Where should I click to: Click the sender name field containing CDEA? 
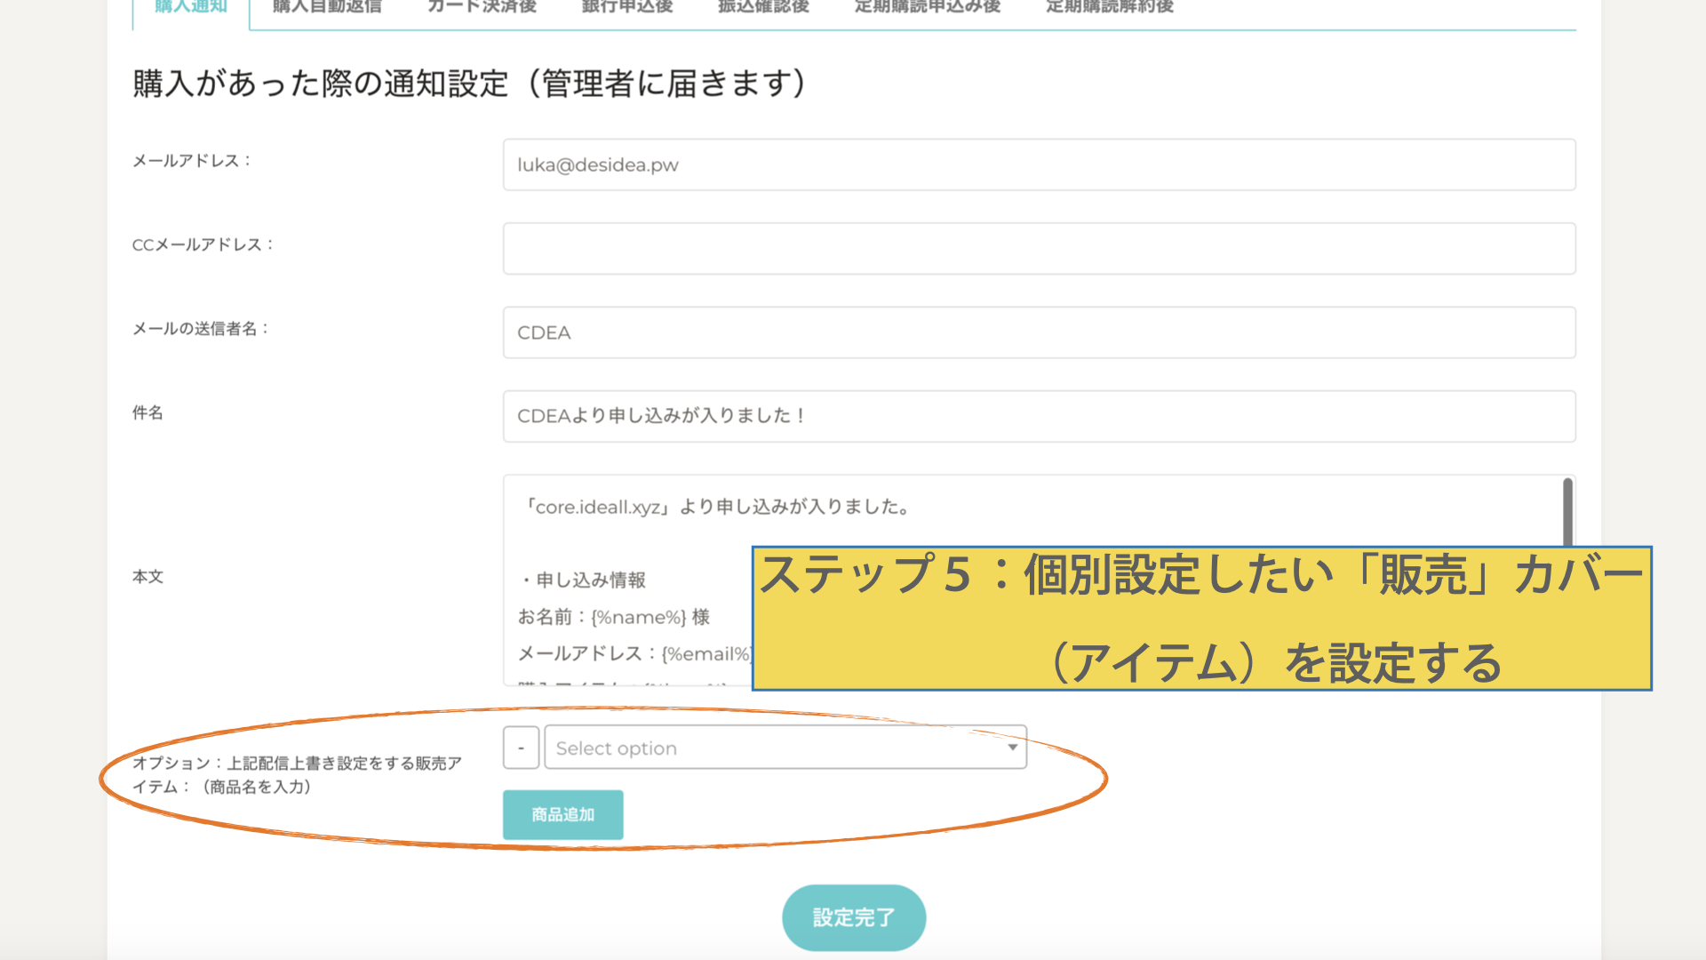coord(1038,332)
